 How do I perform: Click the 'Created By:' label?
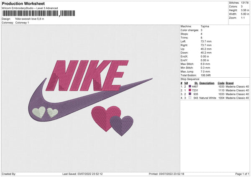[9, 174]
